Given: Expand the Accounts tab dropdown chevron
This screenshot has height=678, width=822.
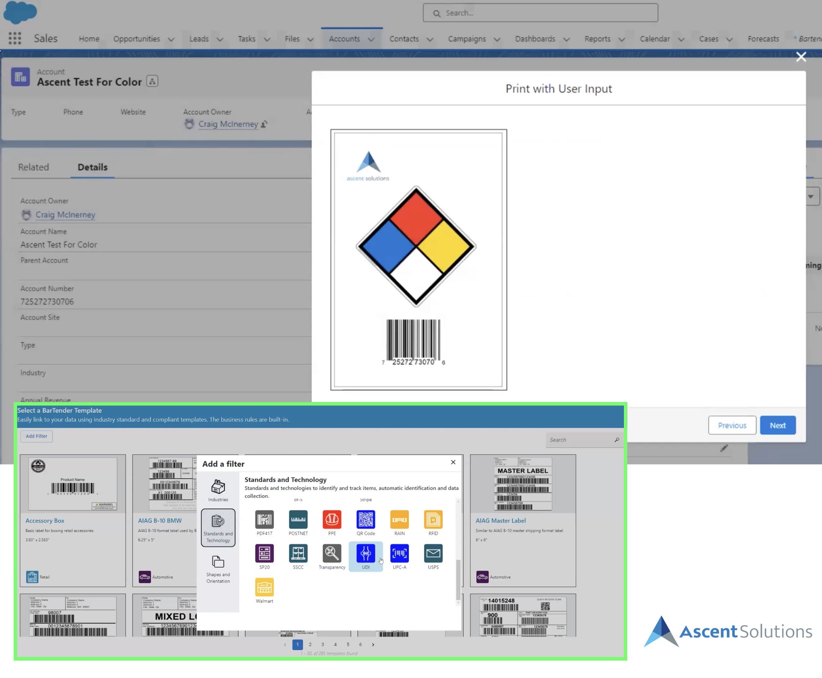Looking at the screenshot, I should 371,39.
